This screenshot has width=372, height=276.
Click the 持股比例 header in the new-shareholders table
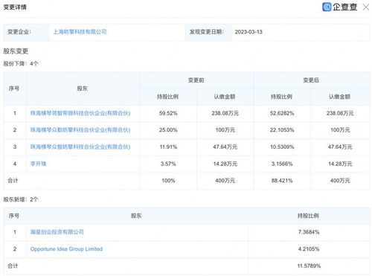coord(308,216)
